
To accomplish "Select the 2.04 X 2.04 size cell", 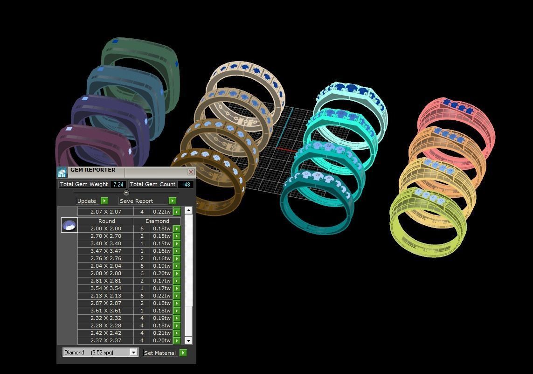I will coord(105,266).
